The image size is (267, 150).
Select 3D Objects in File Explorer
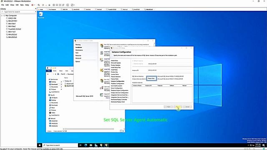55,98
